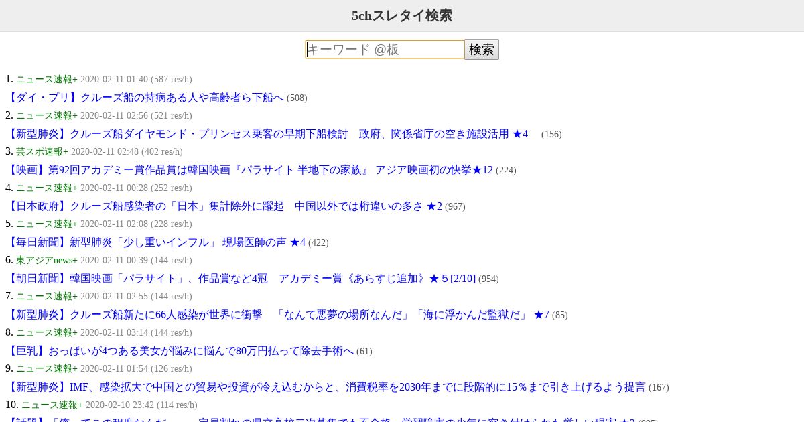Select ニュース速報+ board link in item 8

(47, 333)
